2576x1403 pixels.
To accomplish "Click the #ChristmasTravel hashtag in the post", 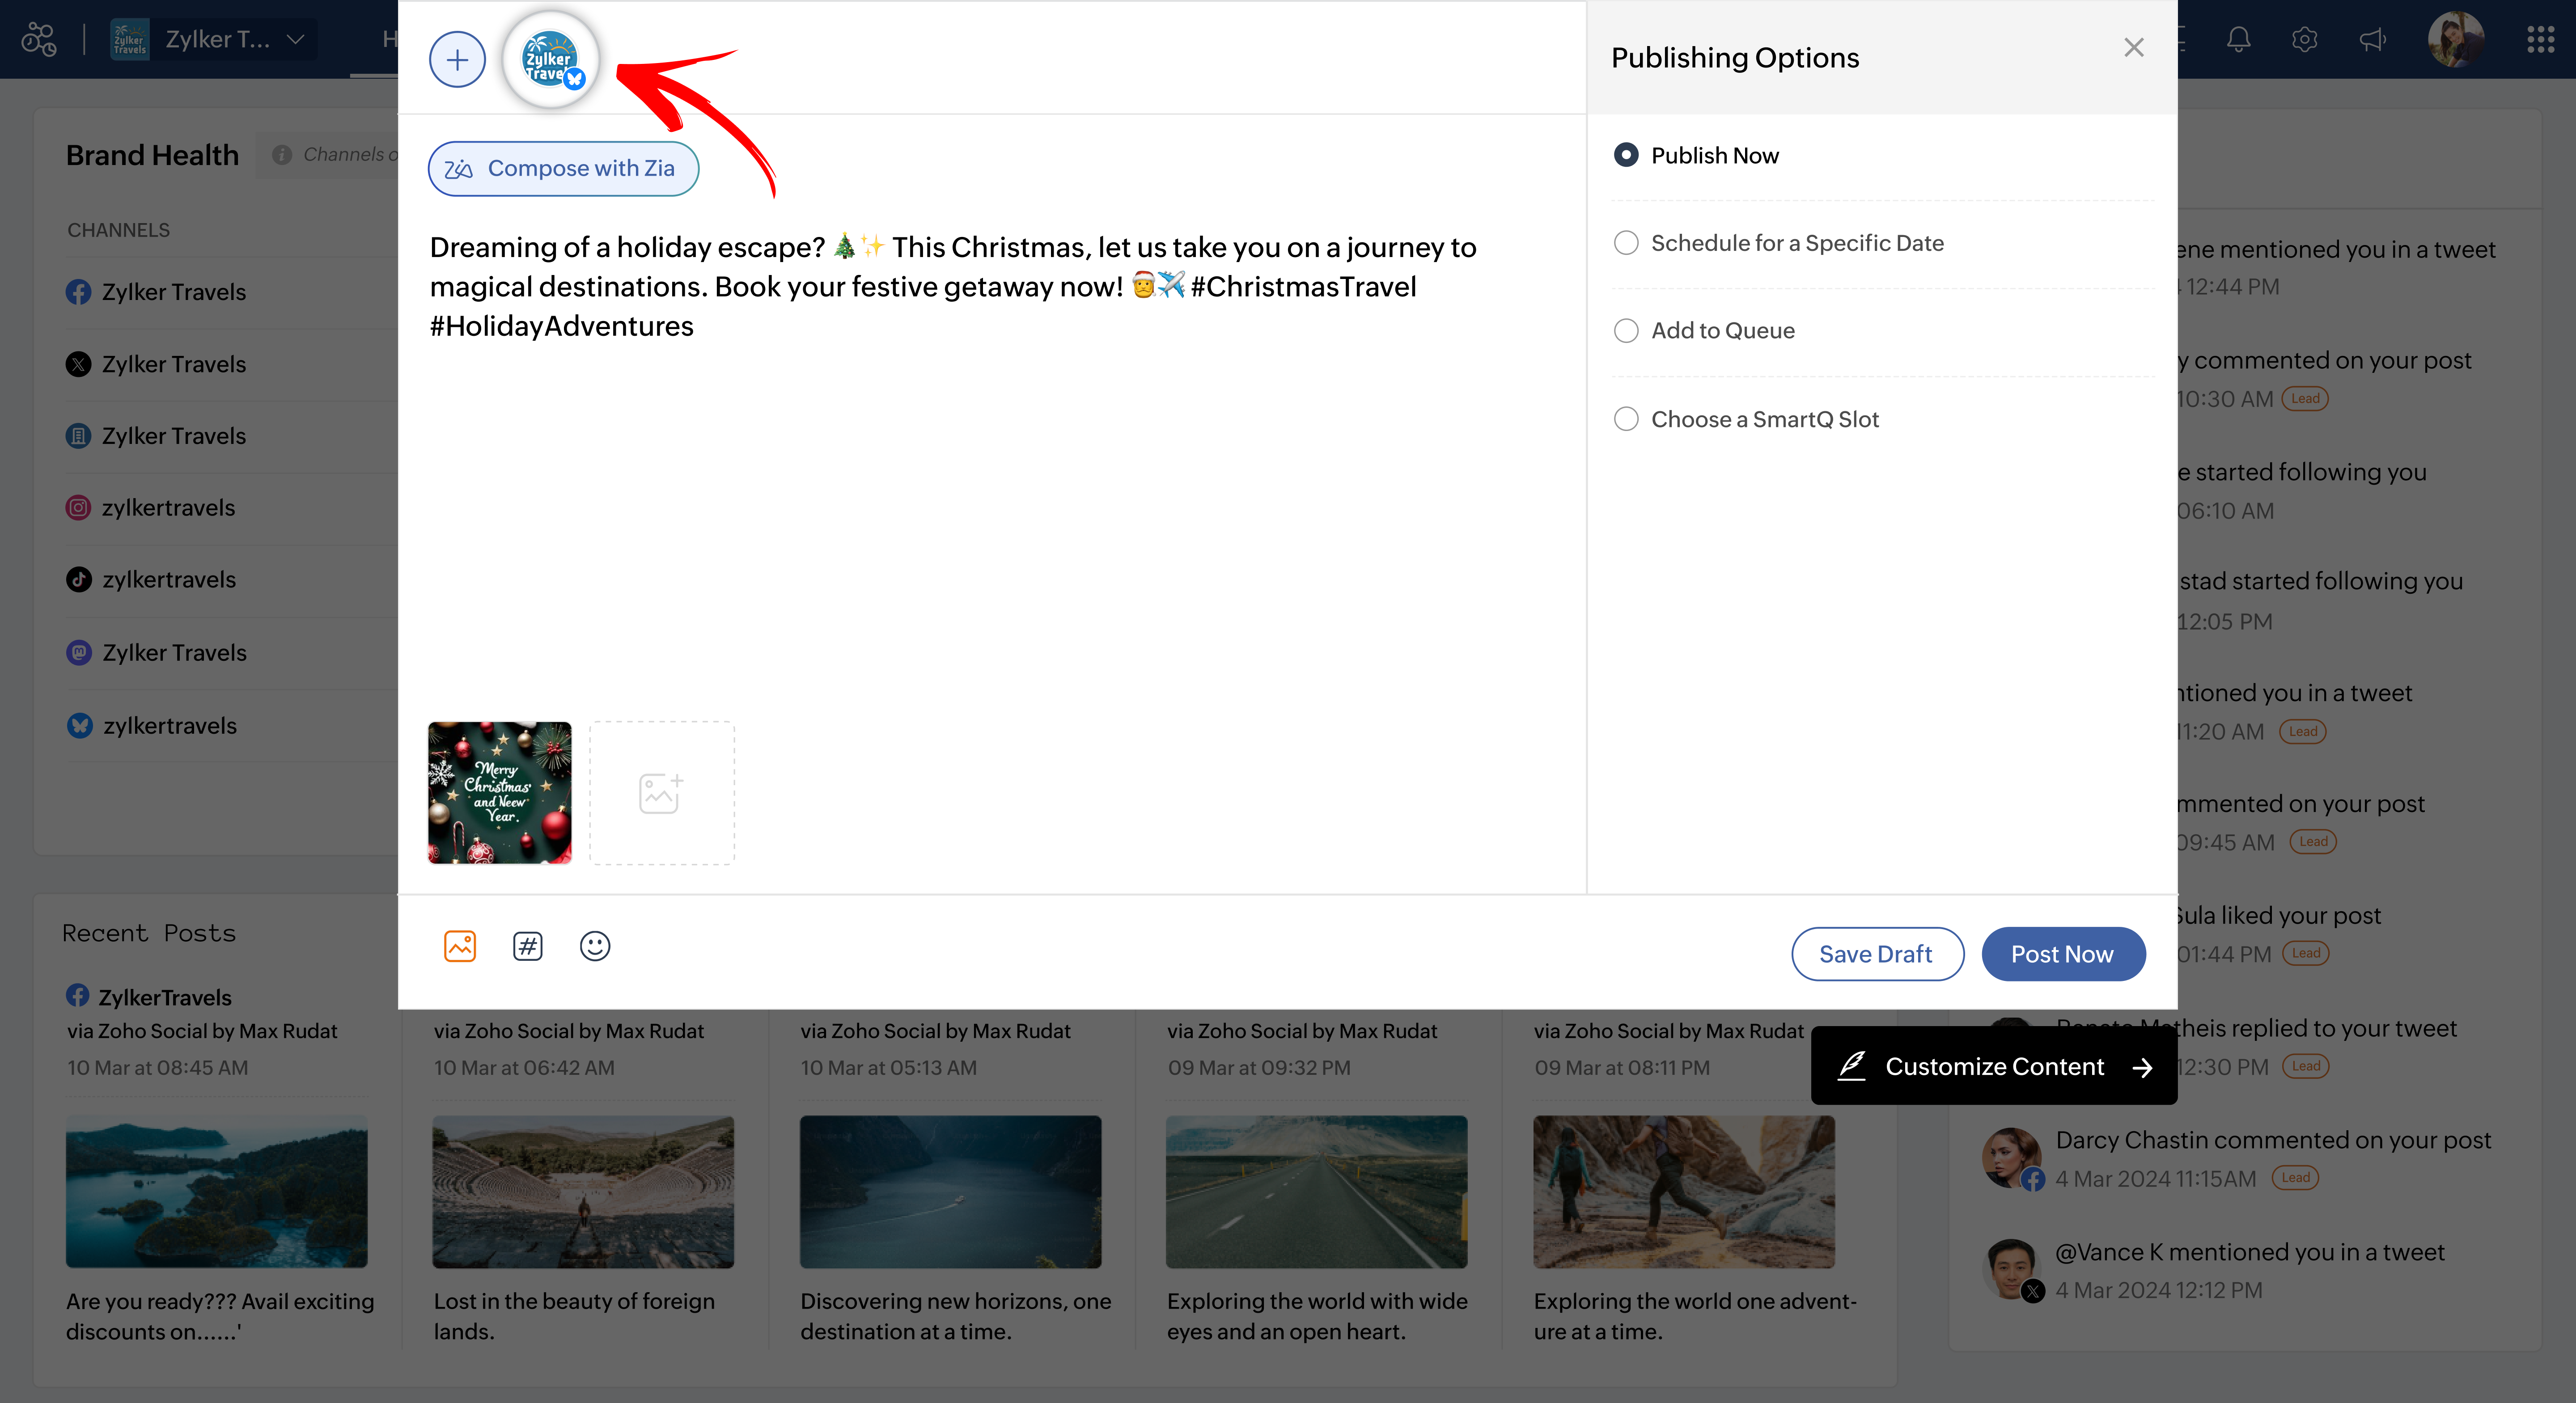I will [x=1303, y=287].
